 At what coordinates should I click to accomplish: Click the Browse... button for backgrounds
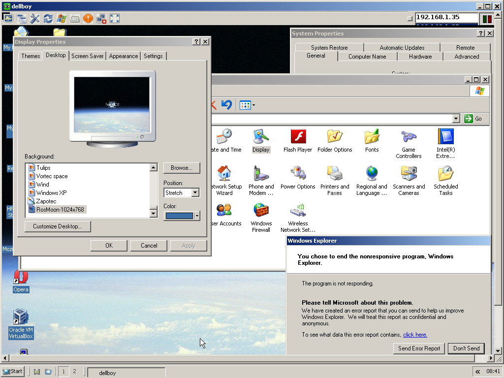182,168
